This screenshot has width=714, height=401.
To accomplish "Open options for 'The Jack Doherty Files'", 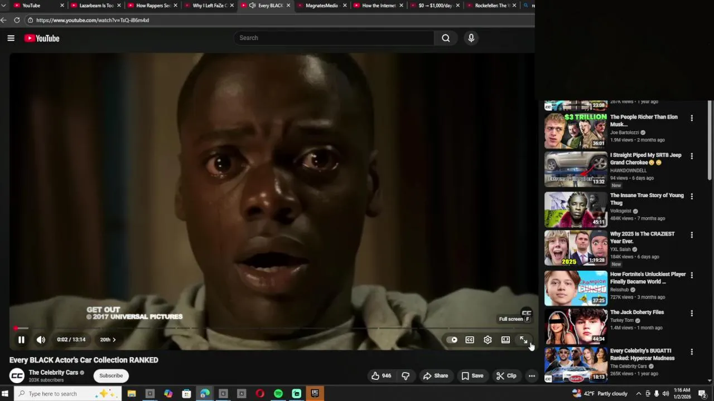I will click(692, 314).
